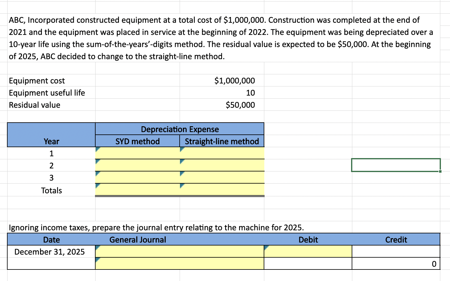This screenshot has height=281, width=450.
Task: Select the SYD method Year 1 input cell
Action: click(x=137, y=153)
